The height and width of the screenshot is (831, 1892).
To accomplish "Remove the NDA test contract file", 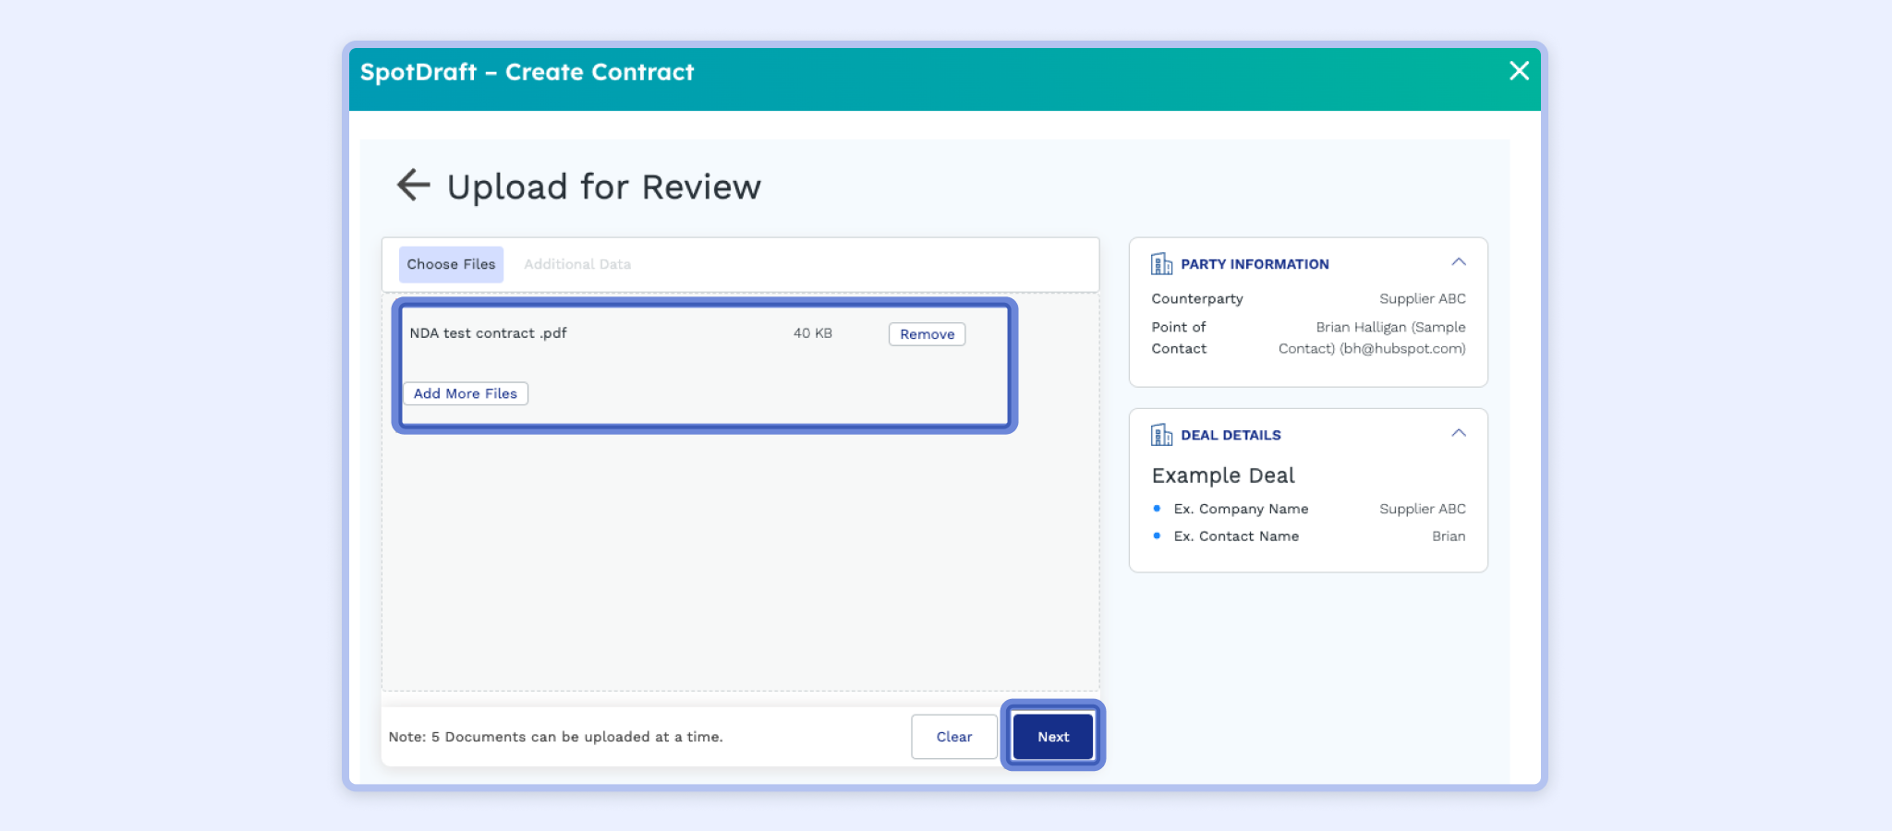I will coord(927,333).
